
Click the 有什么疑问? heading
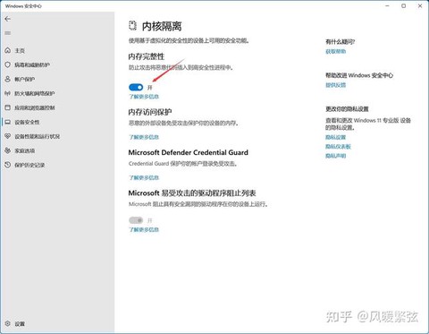pos(341,41)
